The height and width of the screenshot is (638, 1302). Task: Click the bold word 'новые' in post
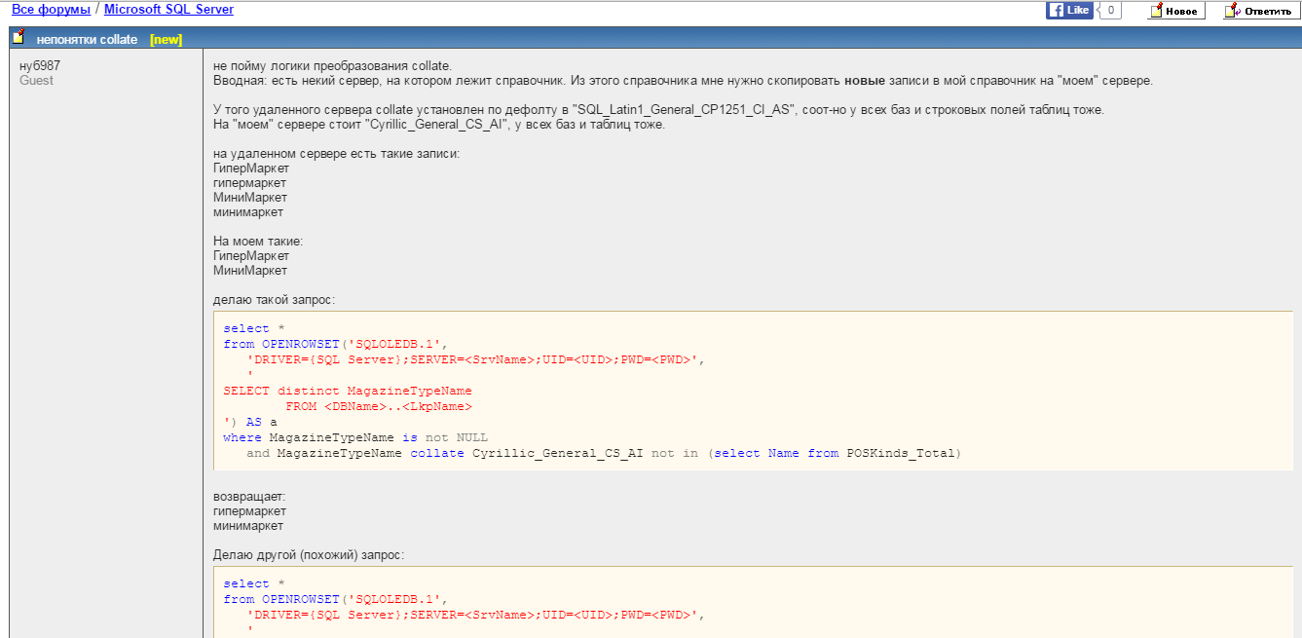pos(865,81)
